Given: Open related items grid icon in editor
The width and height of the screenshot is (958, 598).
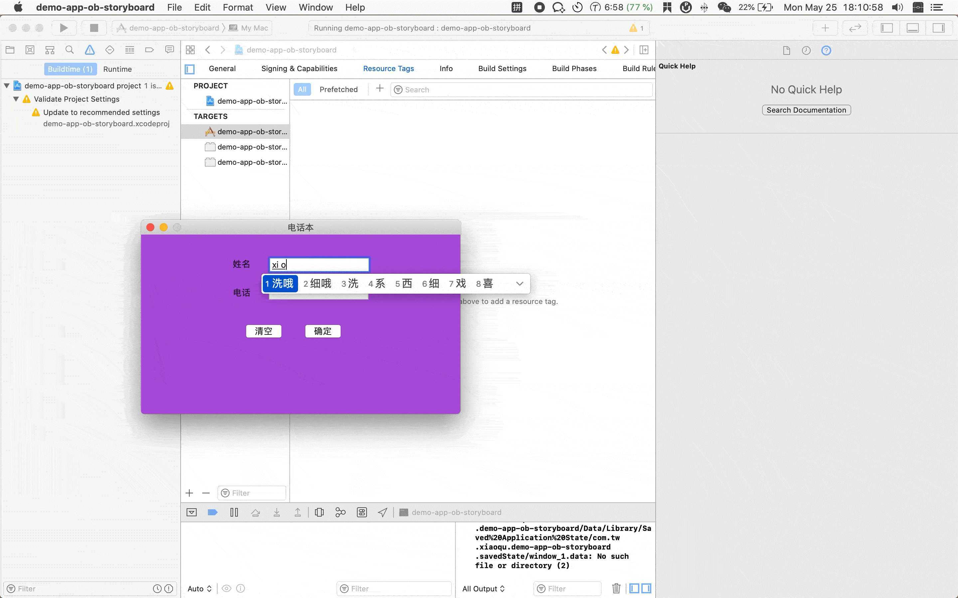Looking at the screenshot, I should coord(190,50).
